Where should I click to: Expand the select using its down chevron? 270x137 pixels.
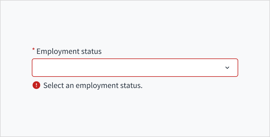(x=227, y=68)
